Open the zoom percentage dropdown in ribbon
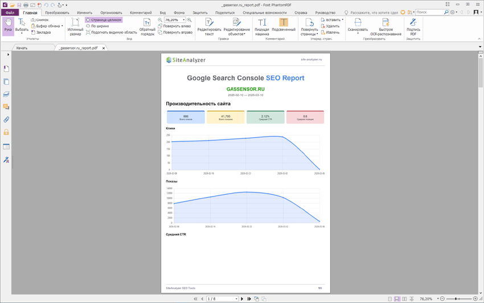 click(183, 20)
